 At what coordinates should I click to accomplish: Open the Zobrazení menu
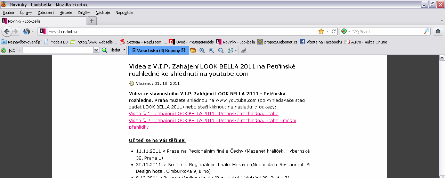coord(46,13)
